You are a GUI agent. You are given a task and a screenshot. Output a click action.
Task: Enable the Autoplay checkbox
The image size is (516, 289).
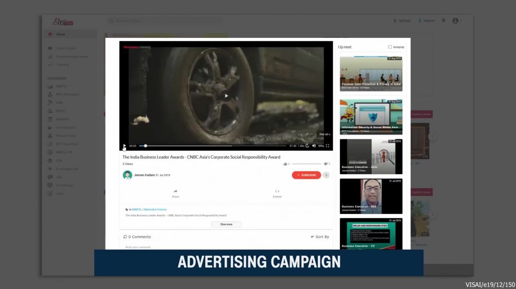pyautogui.click(x=390, y=47)
